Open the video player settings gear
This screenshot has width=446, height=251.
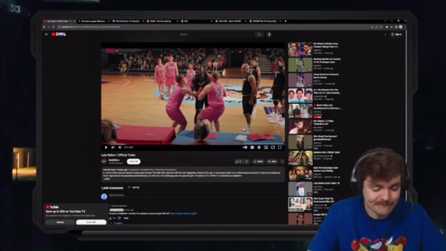[x=259, y=147]
